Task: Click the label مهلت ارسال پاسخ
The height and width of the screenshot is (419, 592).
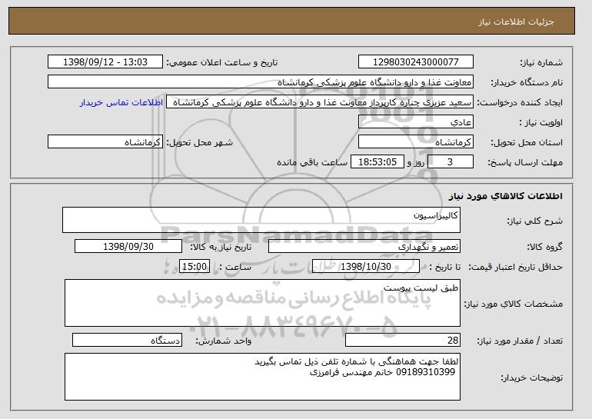Action: 525,163
